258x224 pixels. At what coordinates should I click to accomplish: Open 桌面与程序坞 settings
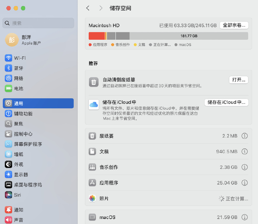(x=38, y=185)
